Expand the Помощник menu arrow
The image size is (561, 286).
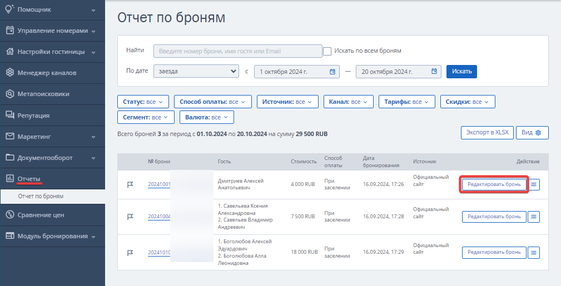point(93,11)
